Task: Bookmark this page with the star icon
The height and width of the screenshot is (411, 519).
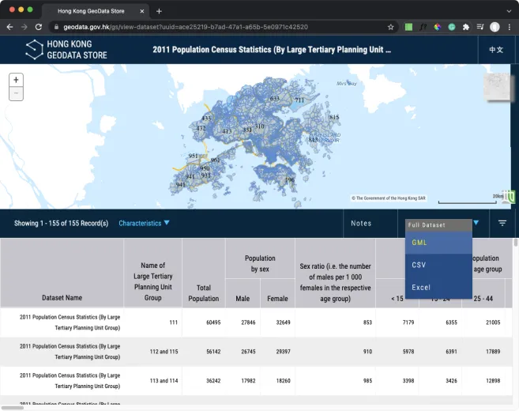Action: pos(390,26)
